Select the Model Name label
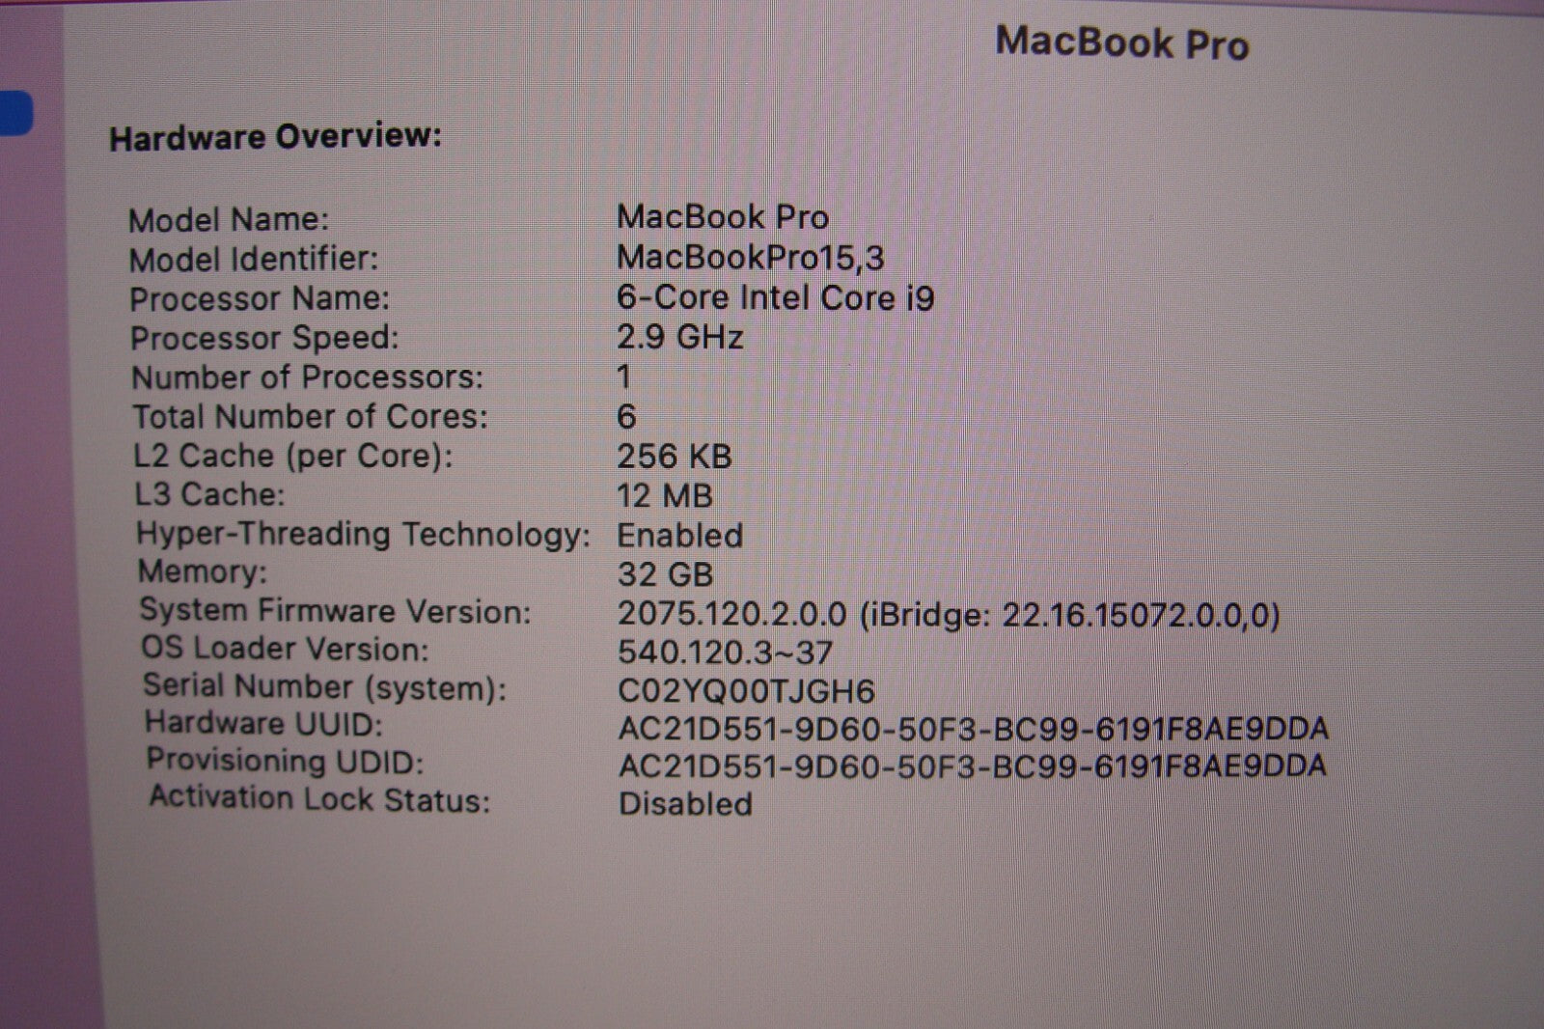 click(x=229, y=220)
